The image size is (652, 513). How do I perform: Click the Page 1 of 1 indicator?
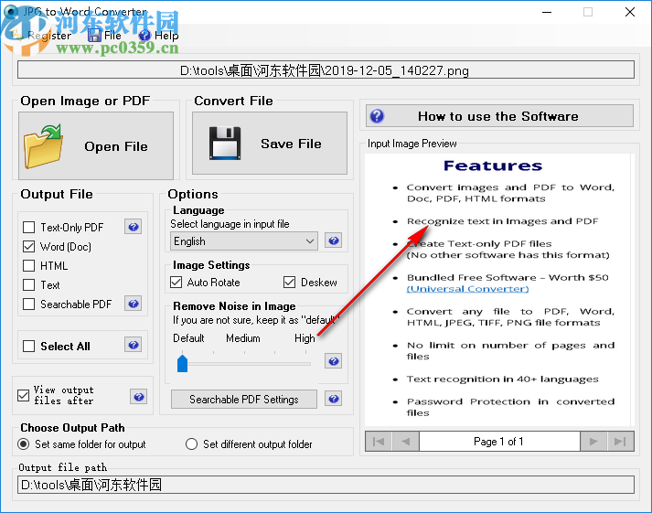(499, 442)
